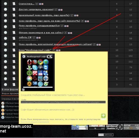Click the Быстрое редактирование link in popup
Screen dimensions: 139x138
click(35, 122)
